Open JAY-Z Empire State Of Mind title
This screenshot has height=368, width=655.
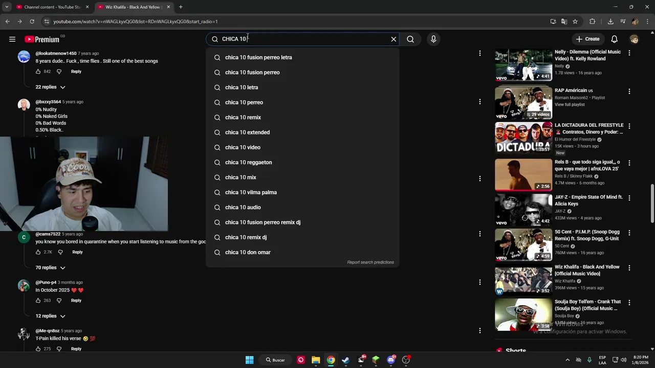pos(588,200)
